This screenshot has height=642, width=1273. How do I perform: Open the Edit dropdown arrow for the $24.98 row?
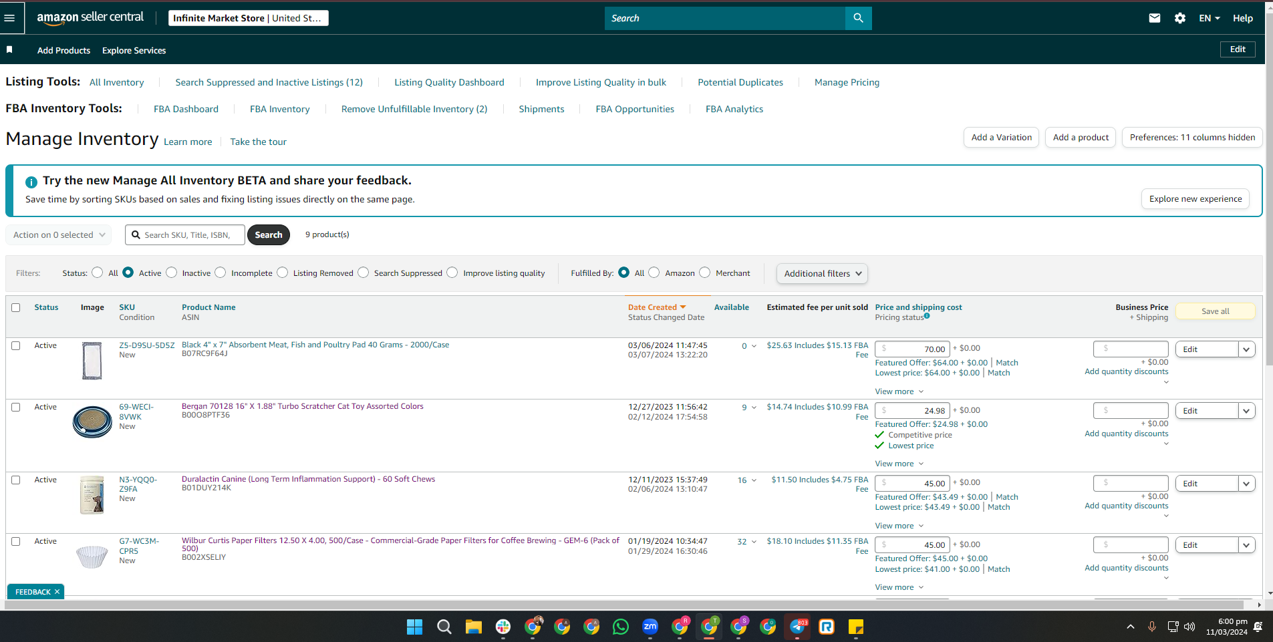tap(1247, 411)
